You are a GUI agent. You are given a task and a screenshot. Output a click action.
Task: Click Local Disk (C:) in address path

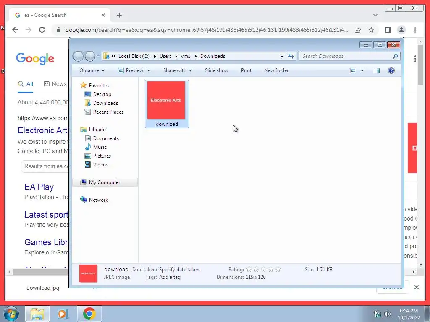[134, 56]
